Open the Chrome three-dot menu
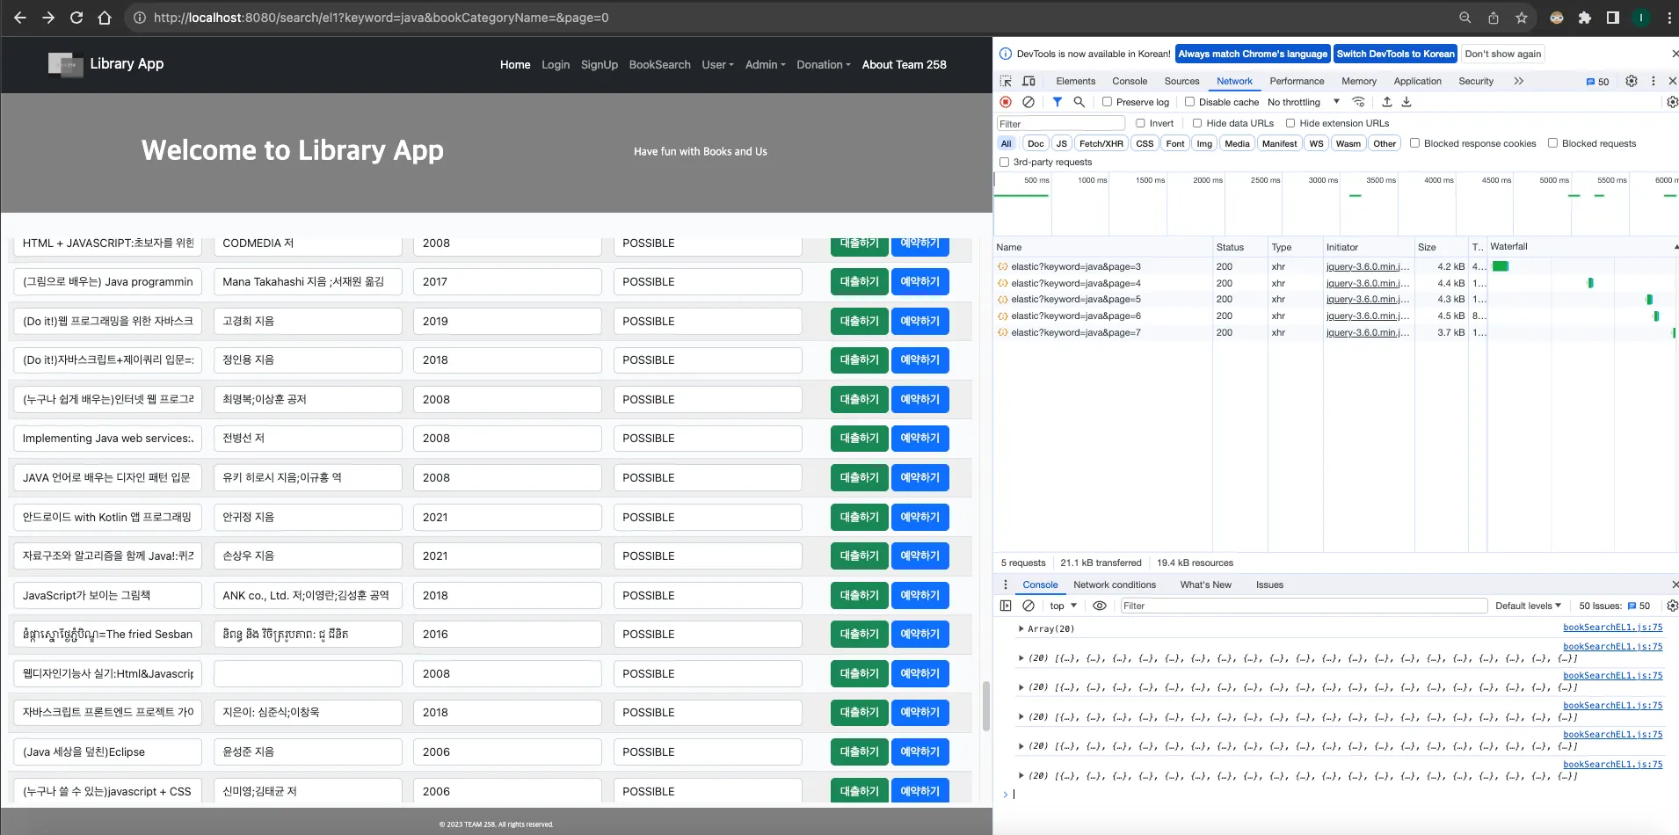 pos(1669,18)
